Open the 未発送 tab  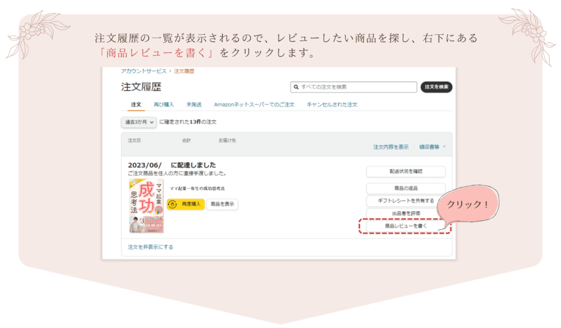(x=194, y=104)
